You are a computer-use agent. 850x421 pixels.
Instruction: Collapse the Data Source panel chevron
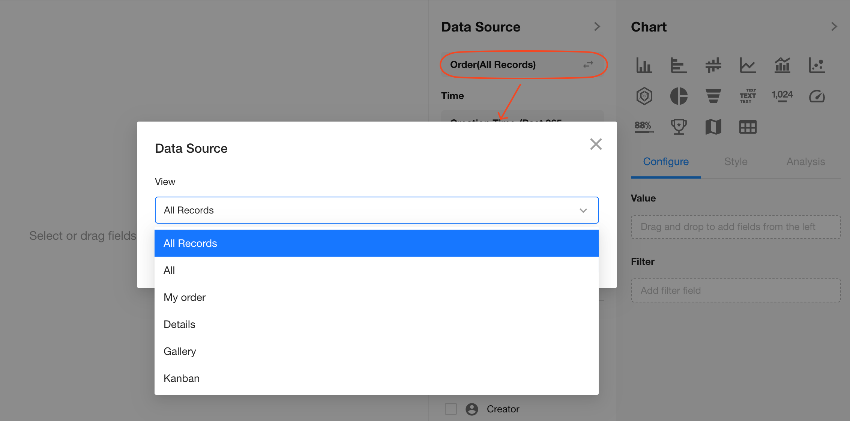coord(597,27)
